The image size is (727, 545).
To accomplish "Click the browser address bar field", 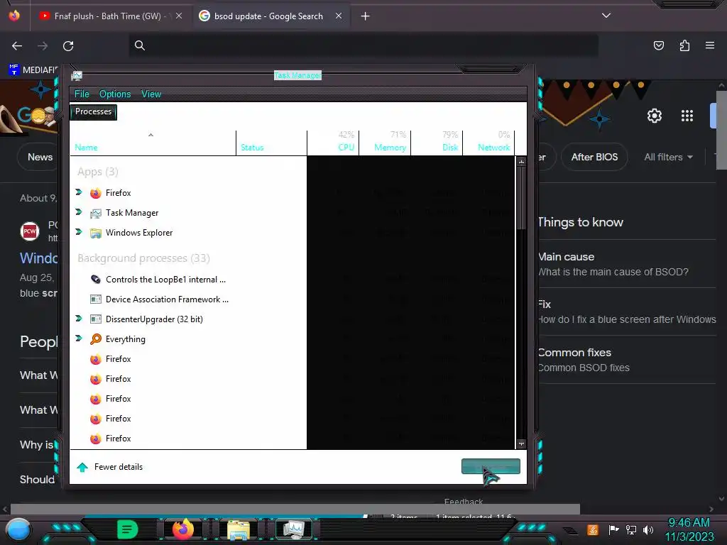I will pos(363,45).
